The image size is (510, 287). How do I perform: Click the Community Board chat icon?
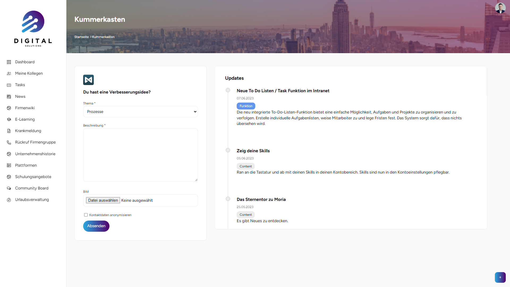coord(9,188)
